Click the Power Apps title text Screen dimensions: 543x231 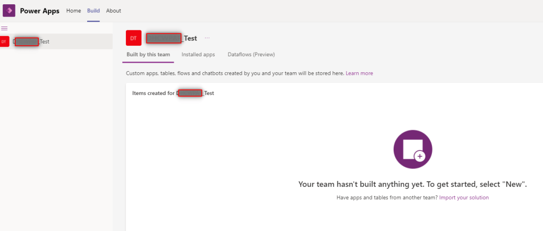click(40, 11)
